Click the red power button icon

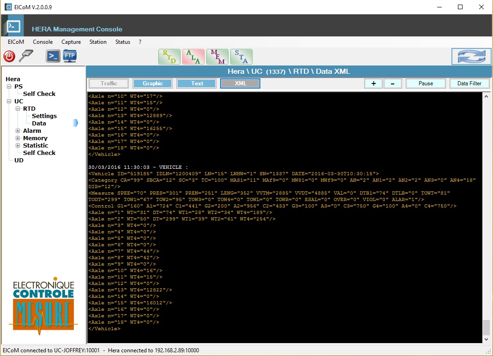click(9, 57)
